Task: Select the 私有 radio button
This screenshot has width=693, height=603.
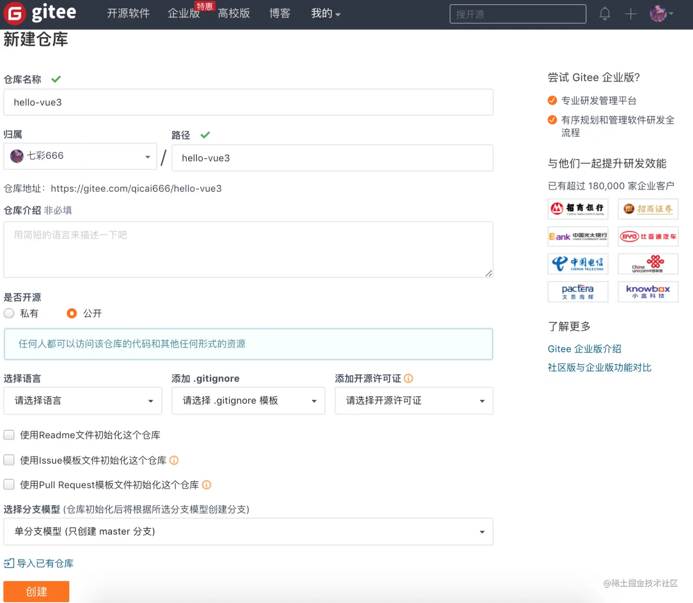Action: pos(9,313)
